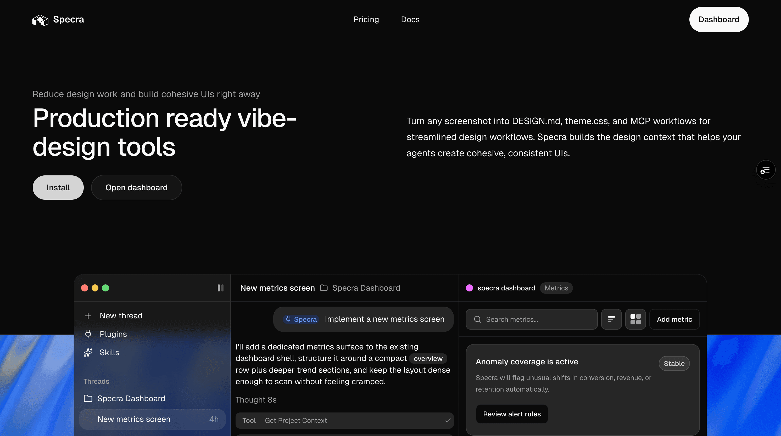Open the Docs page
This screenshot has width=781, height=436.
(410, 19)
